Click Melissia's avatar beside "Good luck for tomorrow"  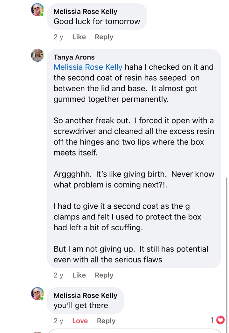(37, 10)
